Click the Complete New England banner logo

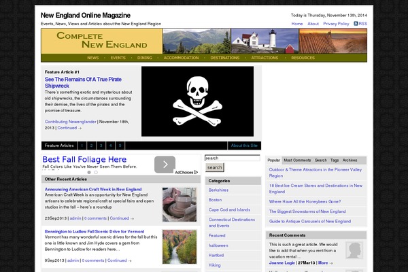(102, 41)
